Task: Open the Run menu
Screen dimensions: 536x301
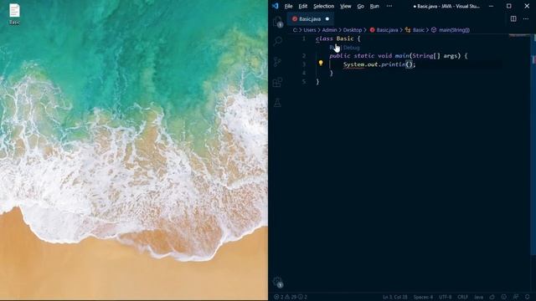Action: coord(374,6)
